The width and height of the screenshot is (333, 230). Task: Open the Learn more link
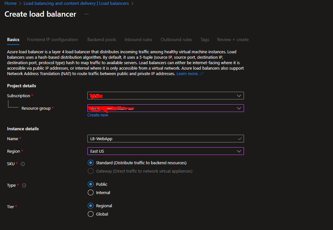pyautogui.click(x=187, y=74)
